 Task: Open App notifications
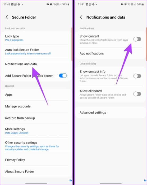point(111,53)
